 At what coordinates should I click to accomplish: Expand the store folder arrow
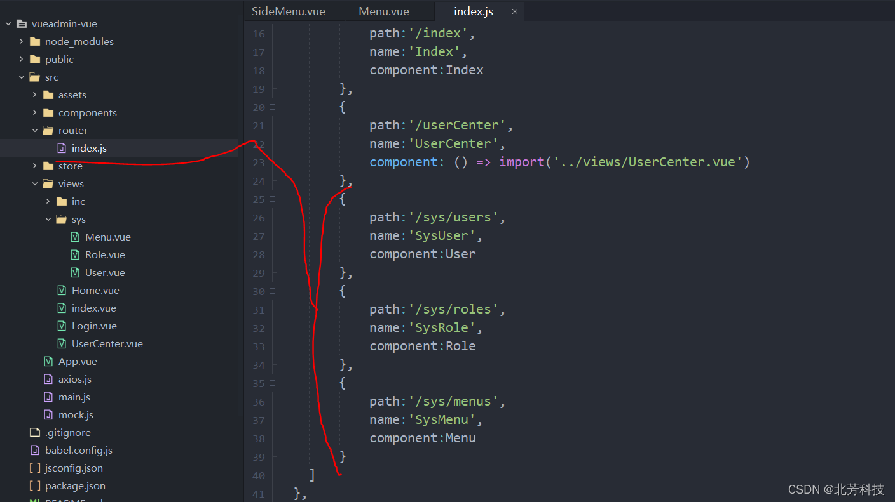click(34, 166)
